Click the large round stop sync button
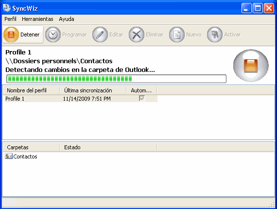This screenshot has height=209, width=277. (x=251, y=66)
